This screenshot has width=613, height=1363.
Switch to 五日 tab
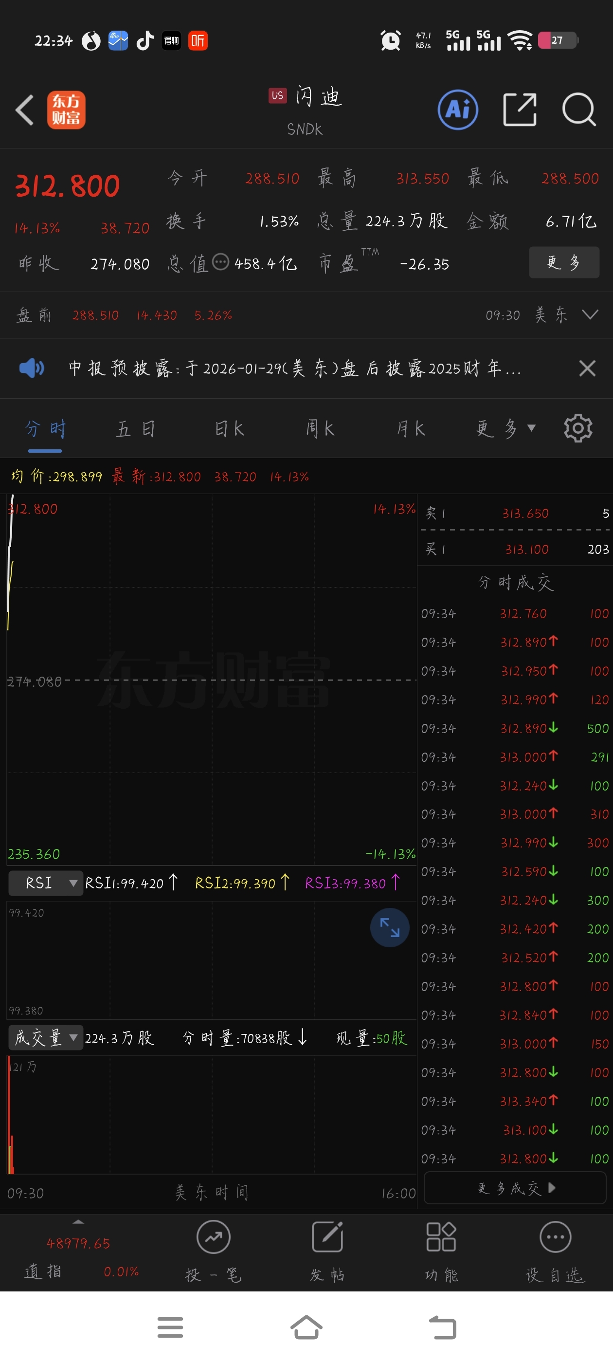[136, 428]
